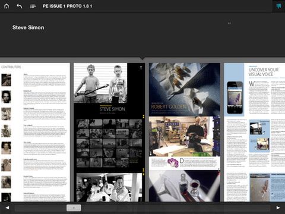Click the "PE ISSUE 1 PROTO 1.8 1" title
Viewport: 285px width, 214px height.
tap(67, 6)
